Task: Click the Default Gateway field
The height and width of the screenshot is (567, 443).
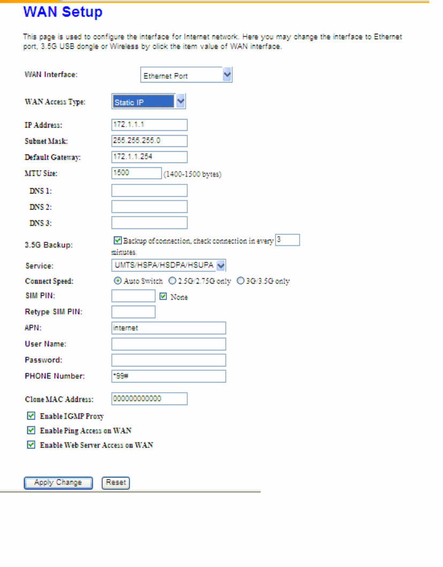Action: pos(149,157)
